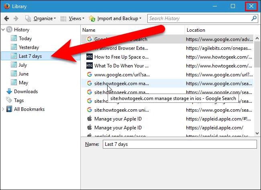The image size is (261, 190).
Task: Expand the All Bookmarks tree node
Action: point(3,109)
